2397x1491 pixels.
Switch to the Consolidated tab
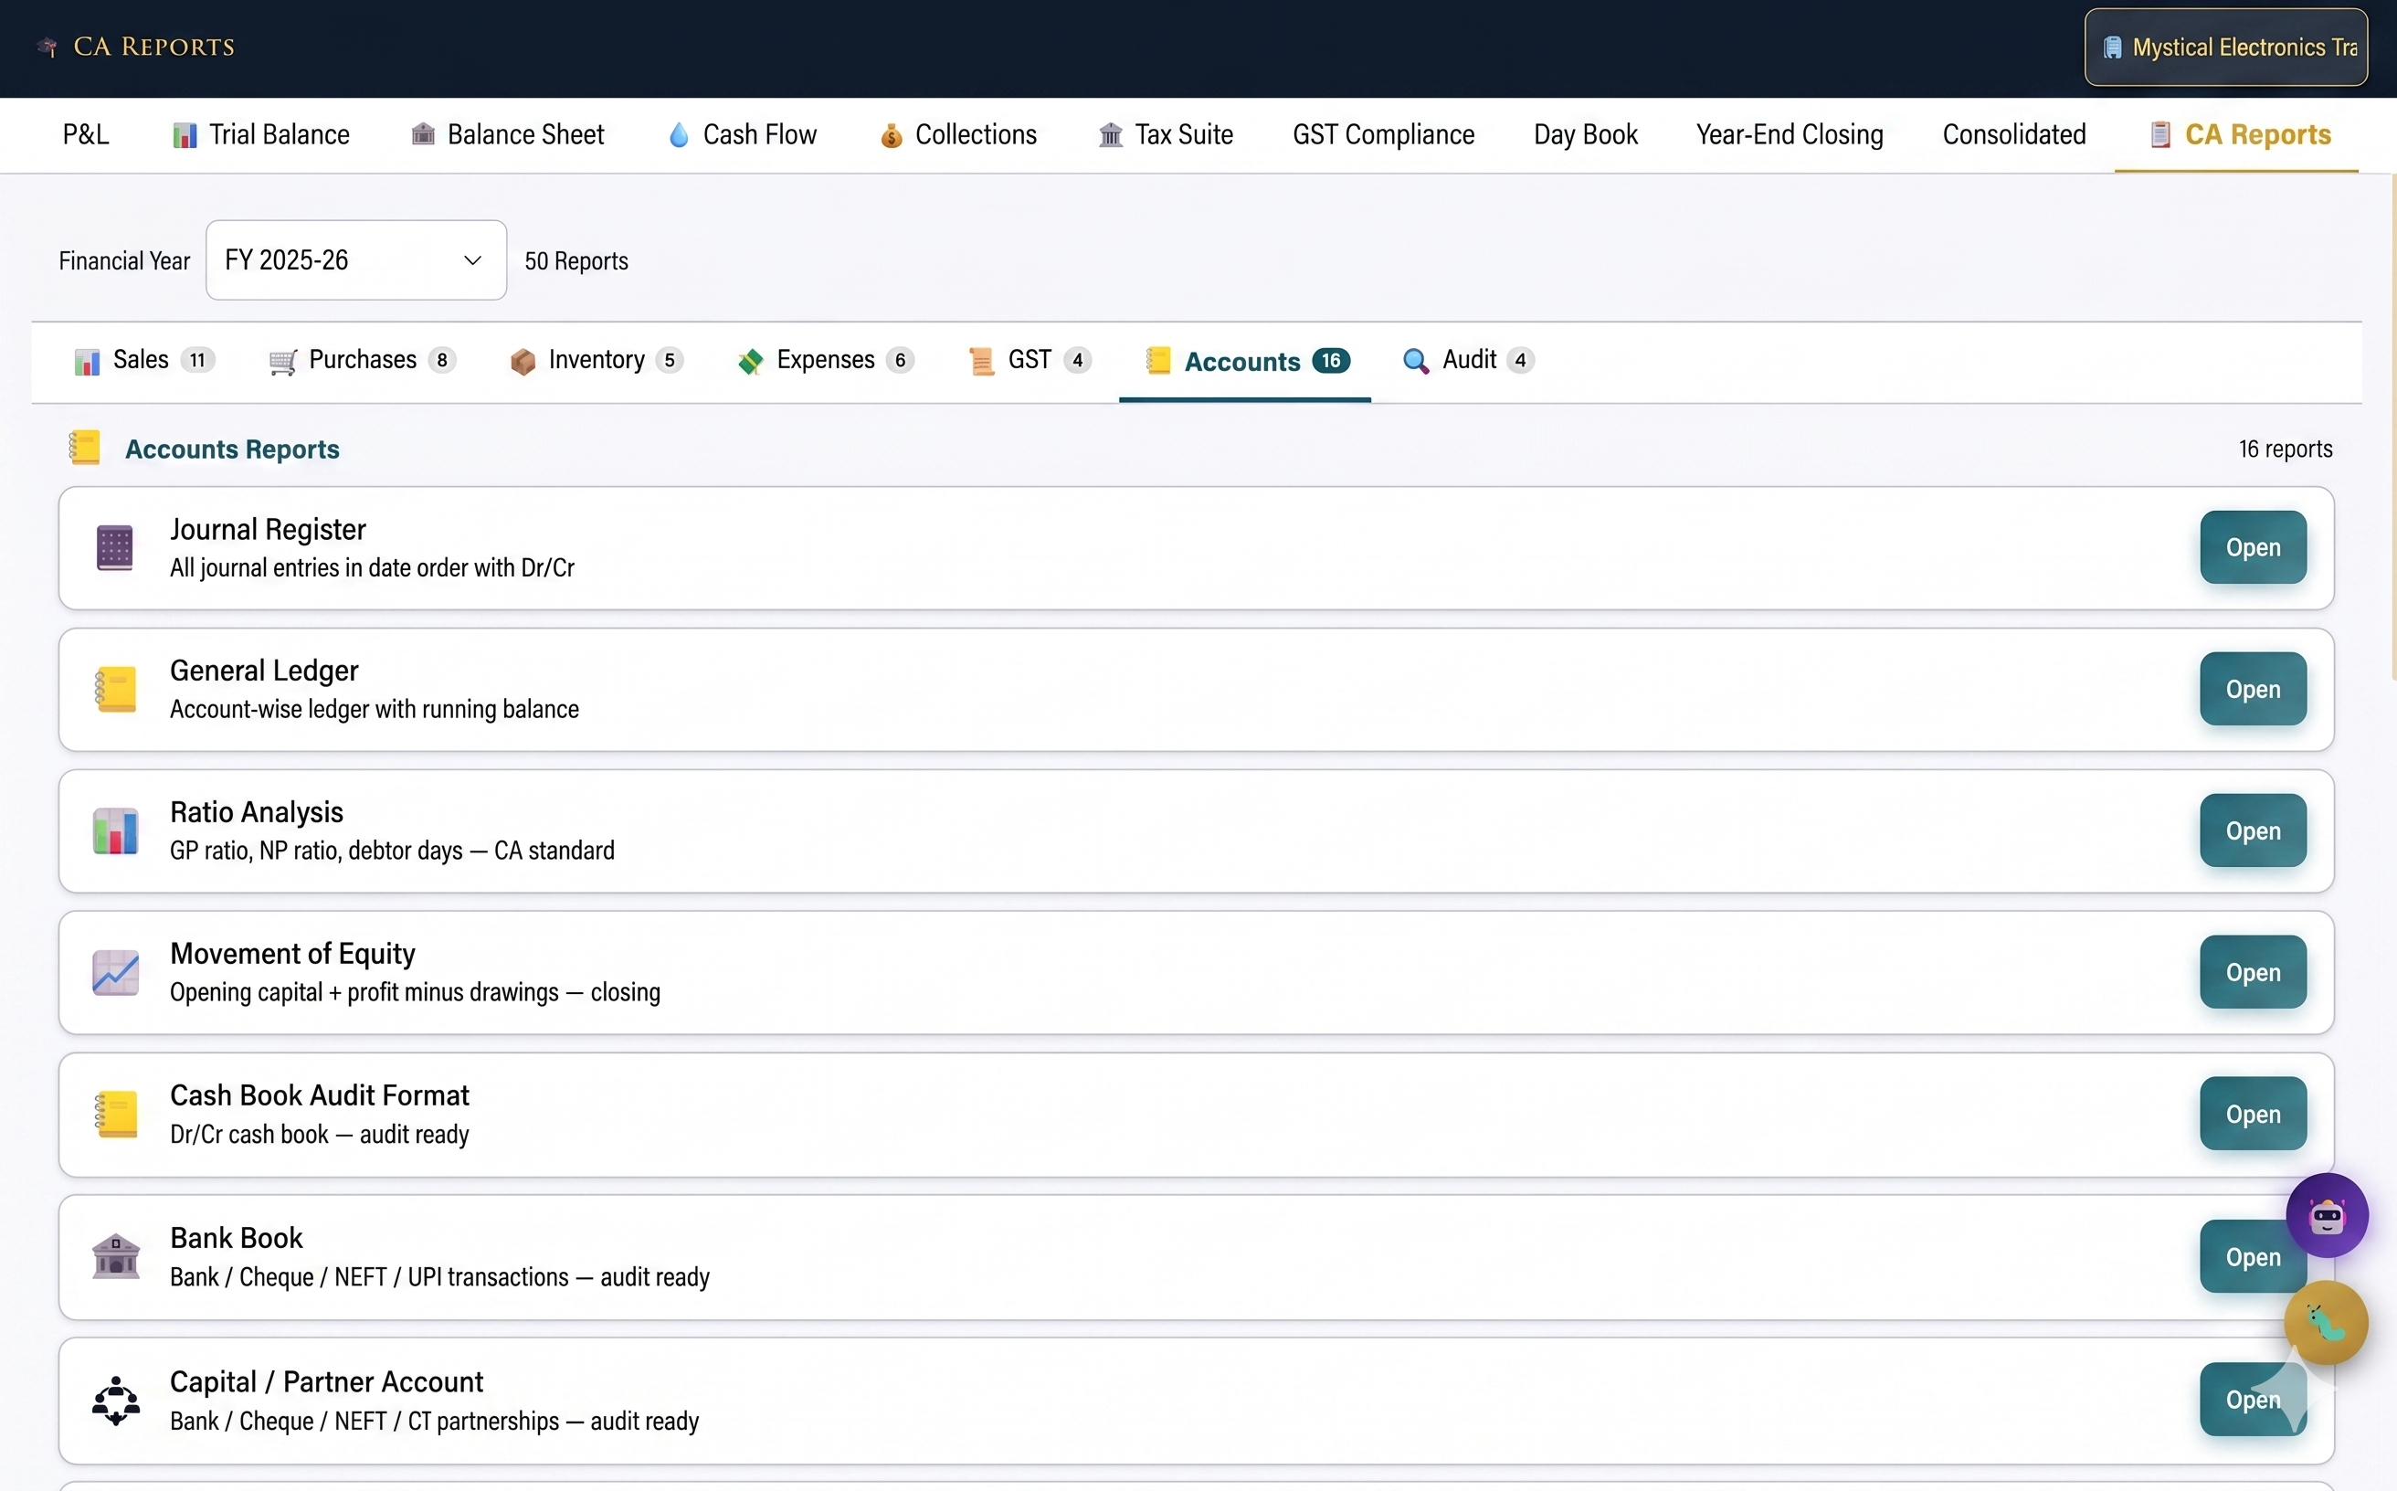pos(2013,135)
